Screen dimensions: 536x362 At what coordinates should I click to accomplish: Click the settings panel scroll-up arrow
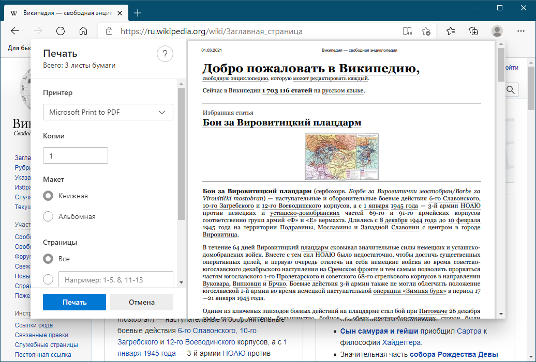181,84
